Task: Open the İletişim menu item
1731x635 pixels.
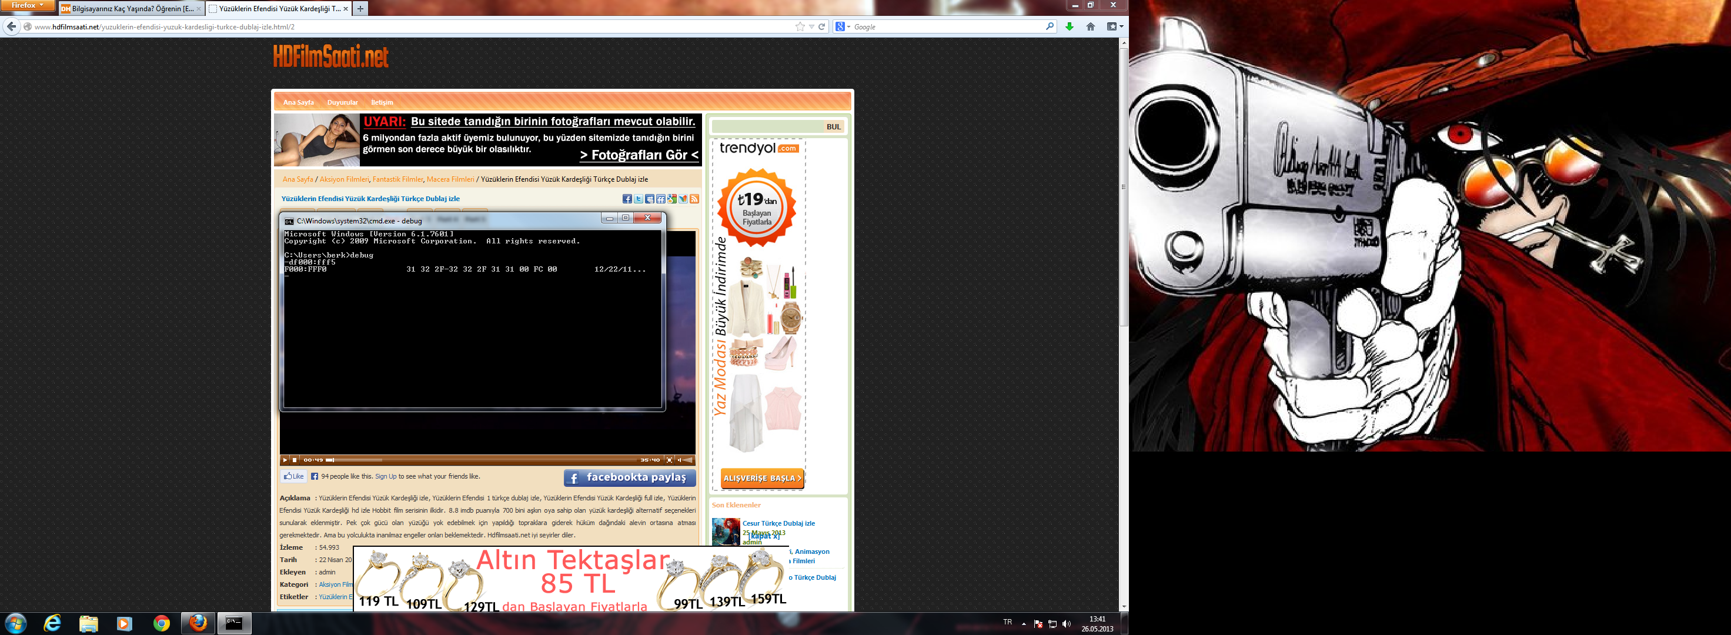Action: [382, 102]
